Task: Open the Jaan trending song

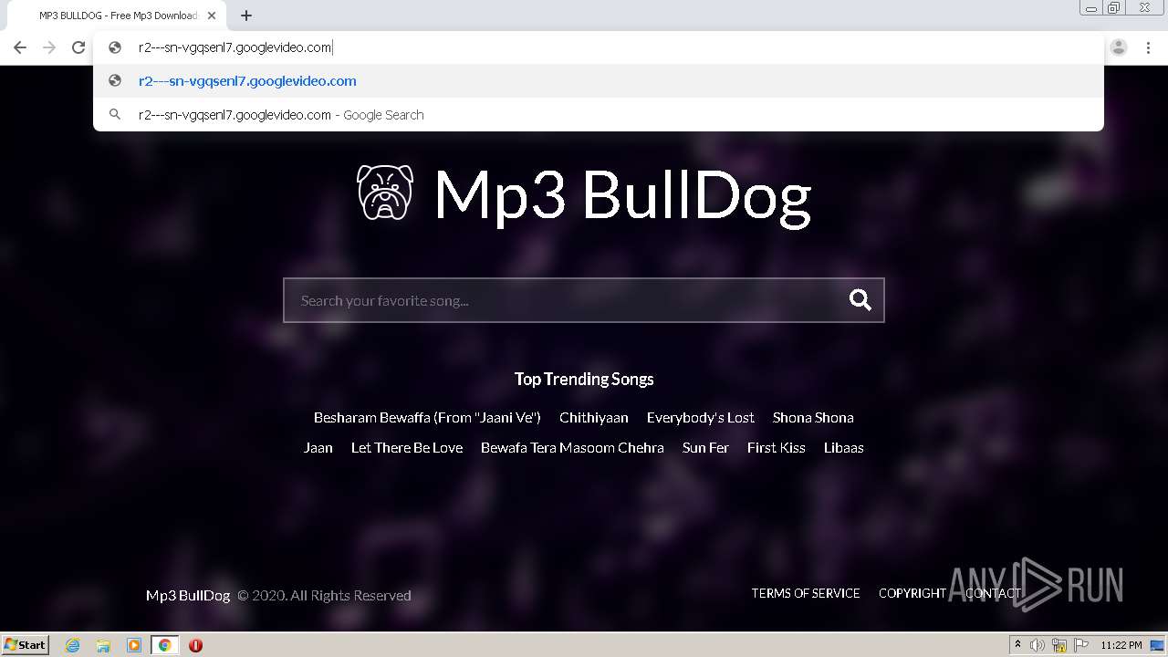Action: (318, 447)
